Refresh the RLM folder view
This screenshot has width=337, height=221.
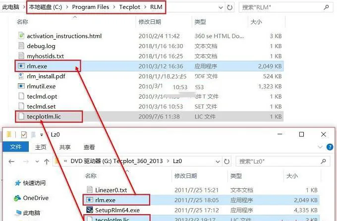point(230,7)
